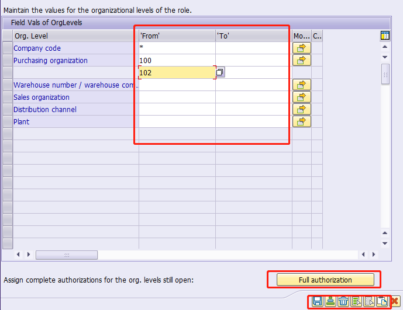Select the Company code row selector
This screenshot has width=403, height=310.
[x=8, y=48]
